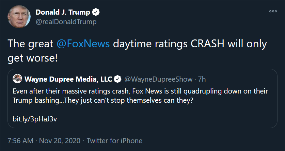Open the bit.ly/3pHaJ3v link
The image size is (285, 151).
(x=35, y=119)
